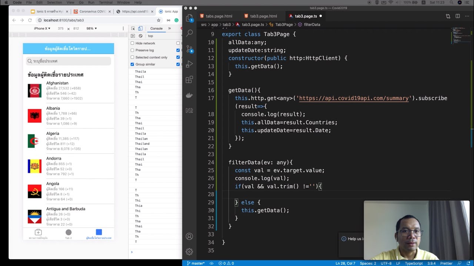Click the Afghanistan flag thumbnail
The height and width of the screenshot is (266, 474).
(x=34, y=91)
